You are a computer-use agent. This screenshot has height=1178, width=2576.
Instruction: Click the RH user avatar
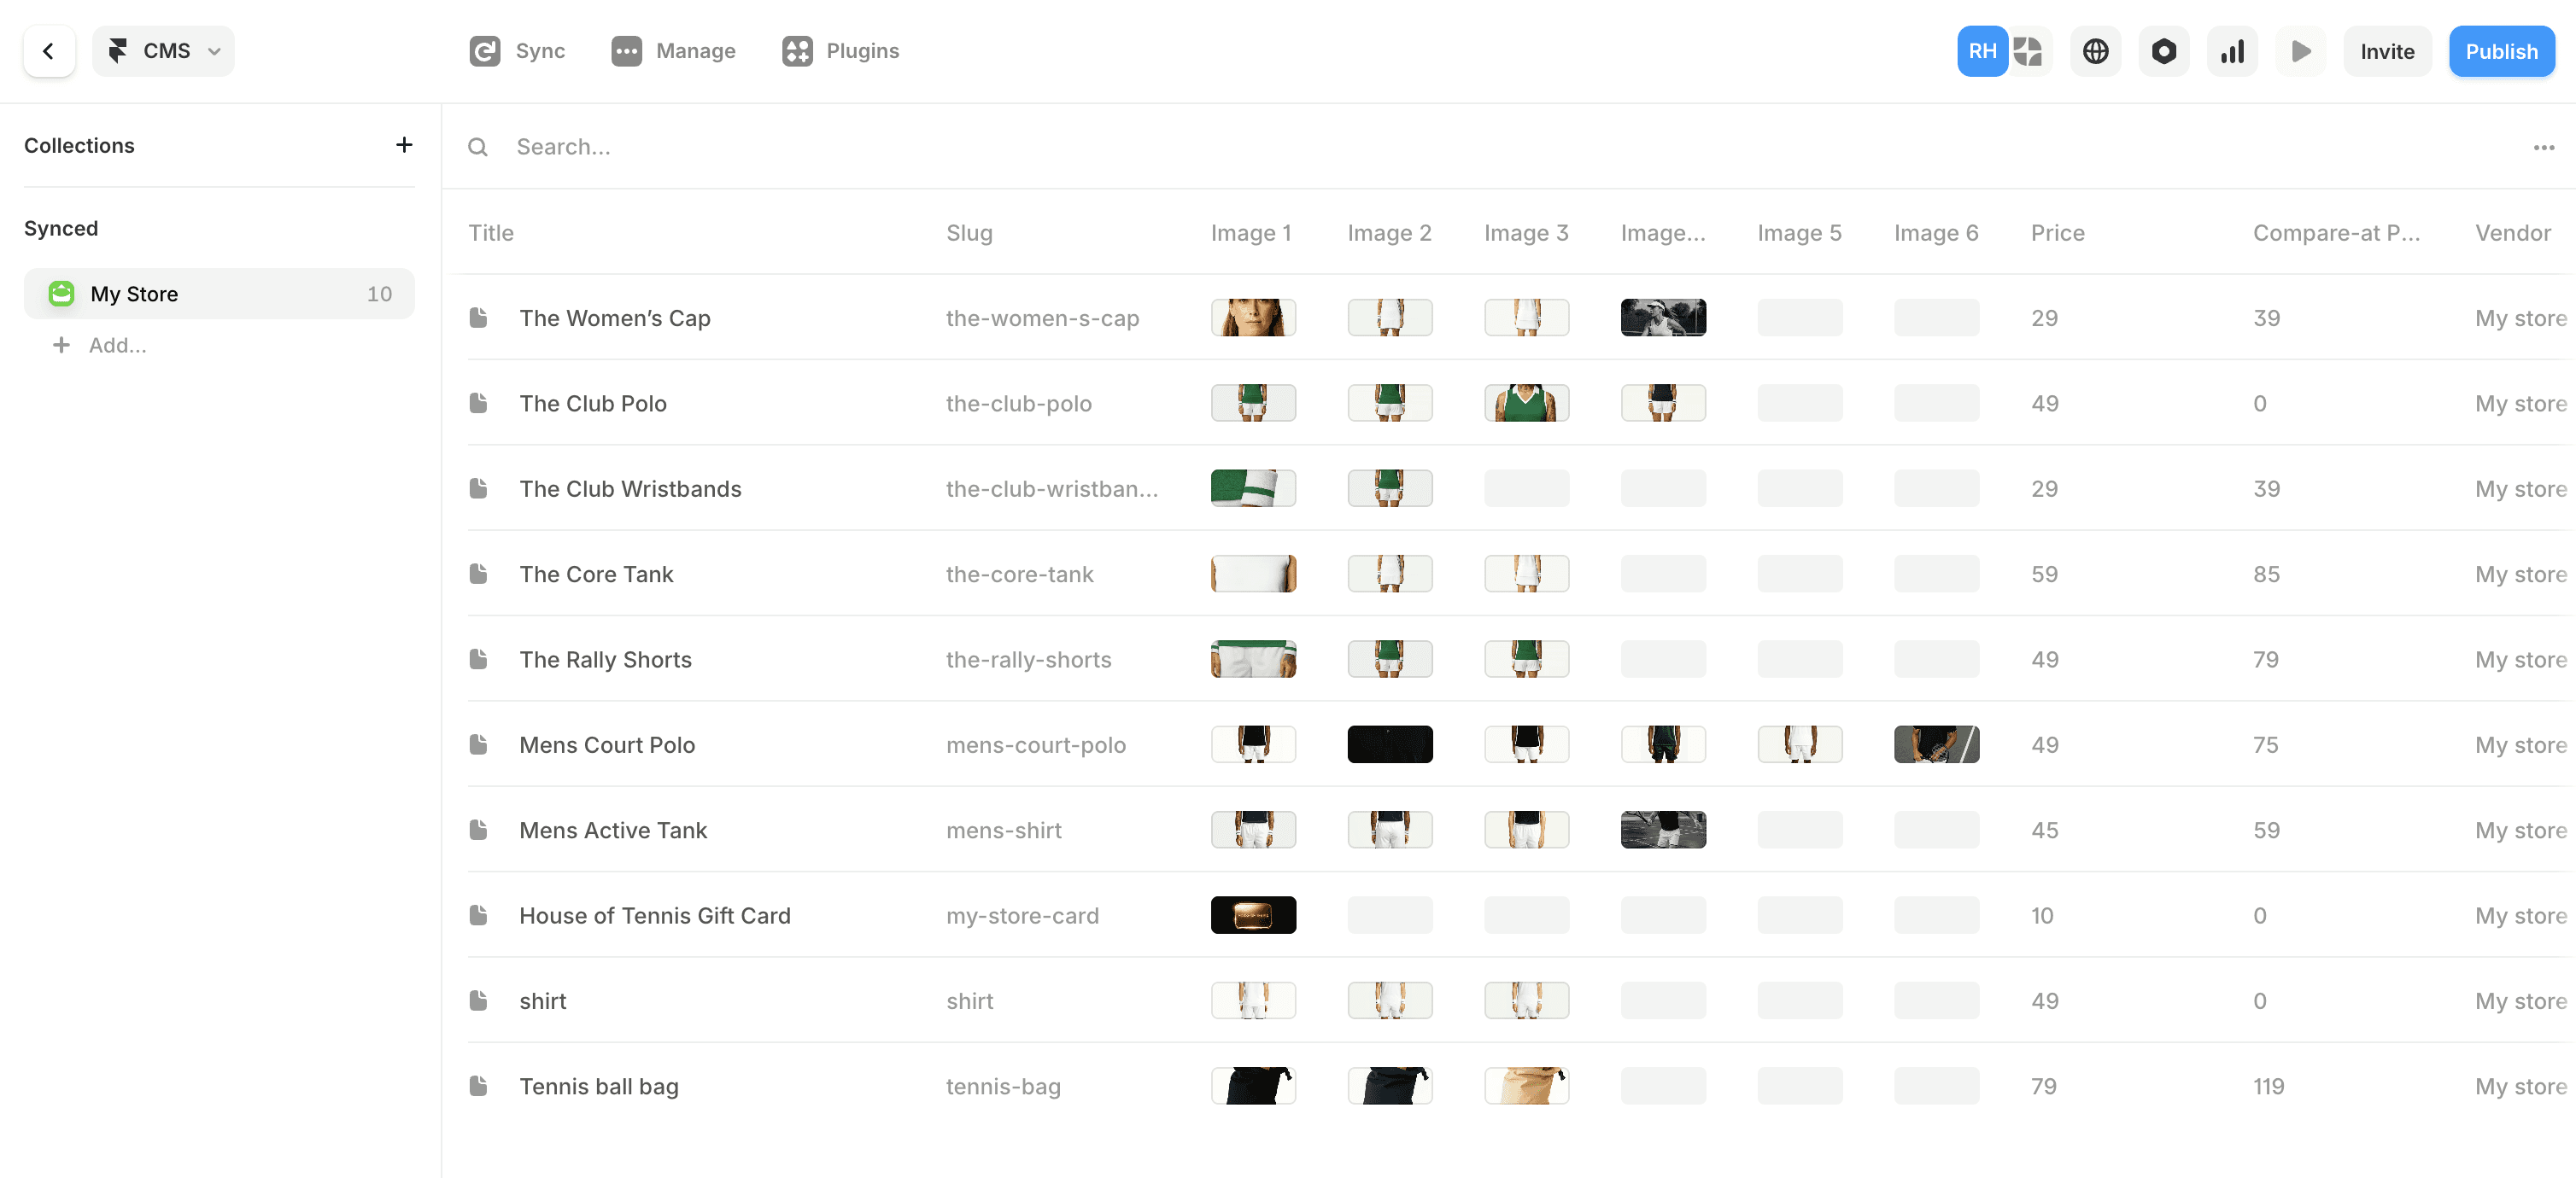pyautogui.click(x=1982, y=51)
